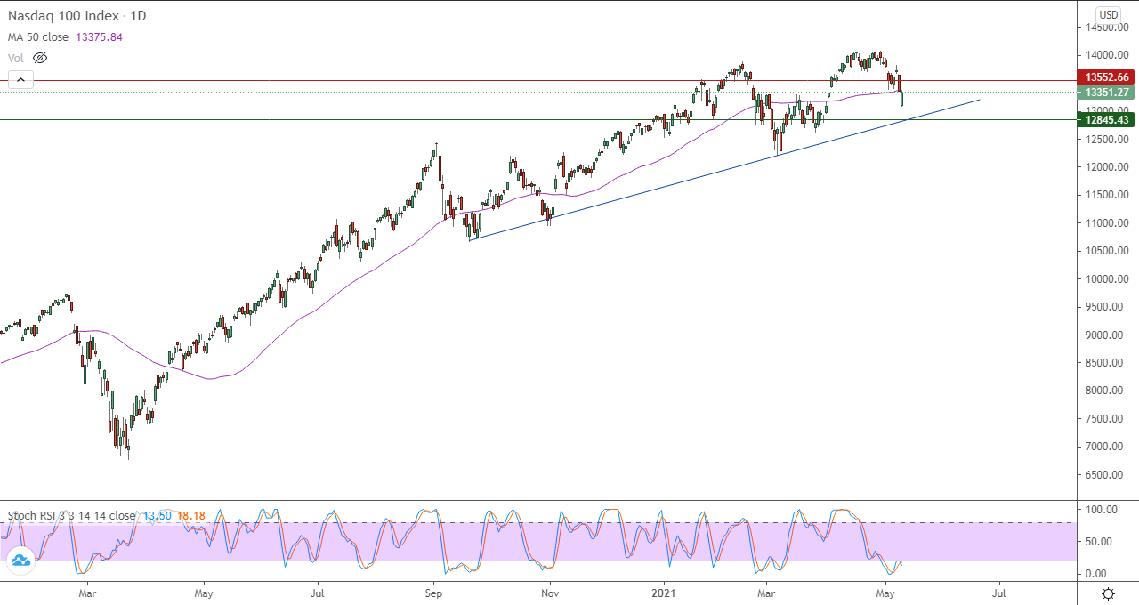1139x605 pixels.
Task: Click the TradingView cloud logo
Action: pyautogui.click(x=20, y=561)
